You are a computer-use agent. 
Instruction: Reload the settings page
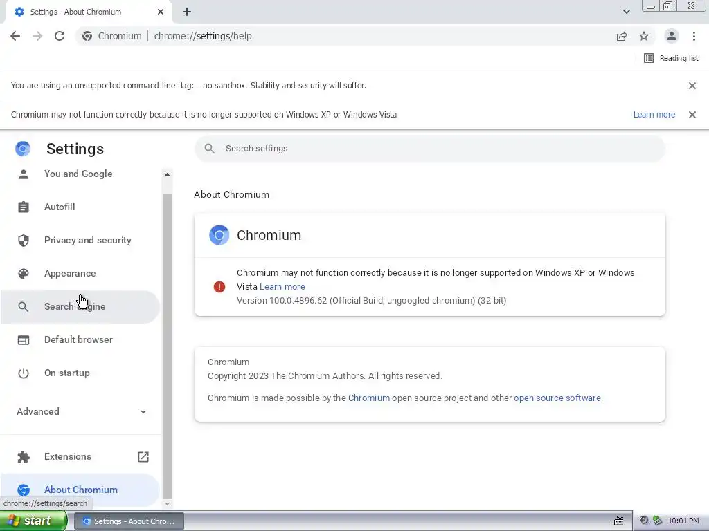click(60, 36)
